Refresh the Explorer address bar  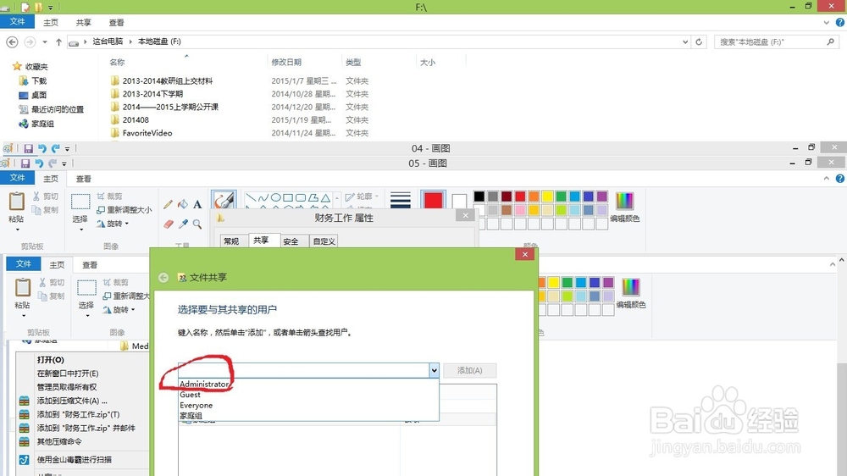(x=699, y=42)
